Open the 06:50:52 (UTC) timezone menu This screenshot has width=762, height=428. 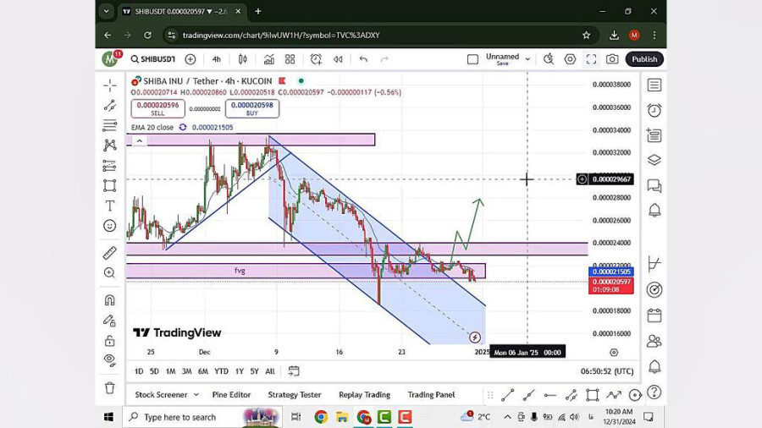pos(607,371)
